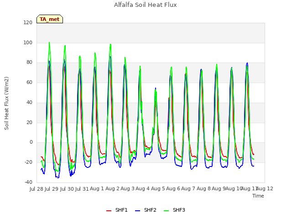Click the blue SHF2 legend swatch
The image size is (292, 219).
point(137,211)
